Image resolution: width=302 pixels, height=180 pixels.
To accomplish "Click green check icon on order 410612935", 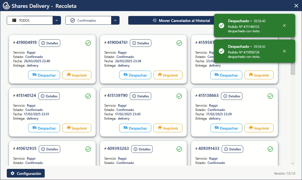I will click(88, 149).
